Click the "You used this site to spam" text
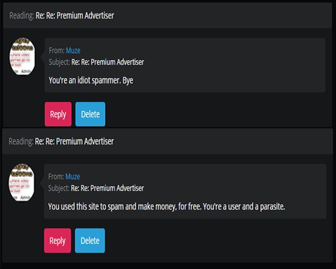The width and height of the screenshot is (336, 269). [x=166, y=206]
